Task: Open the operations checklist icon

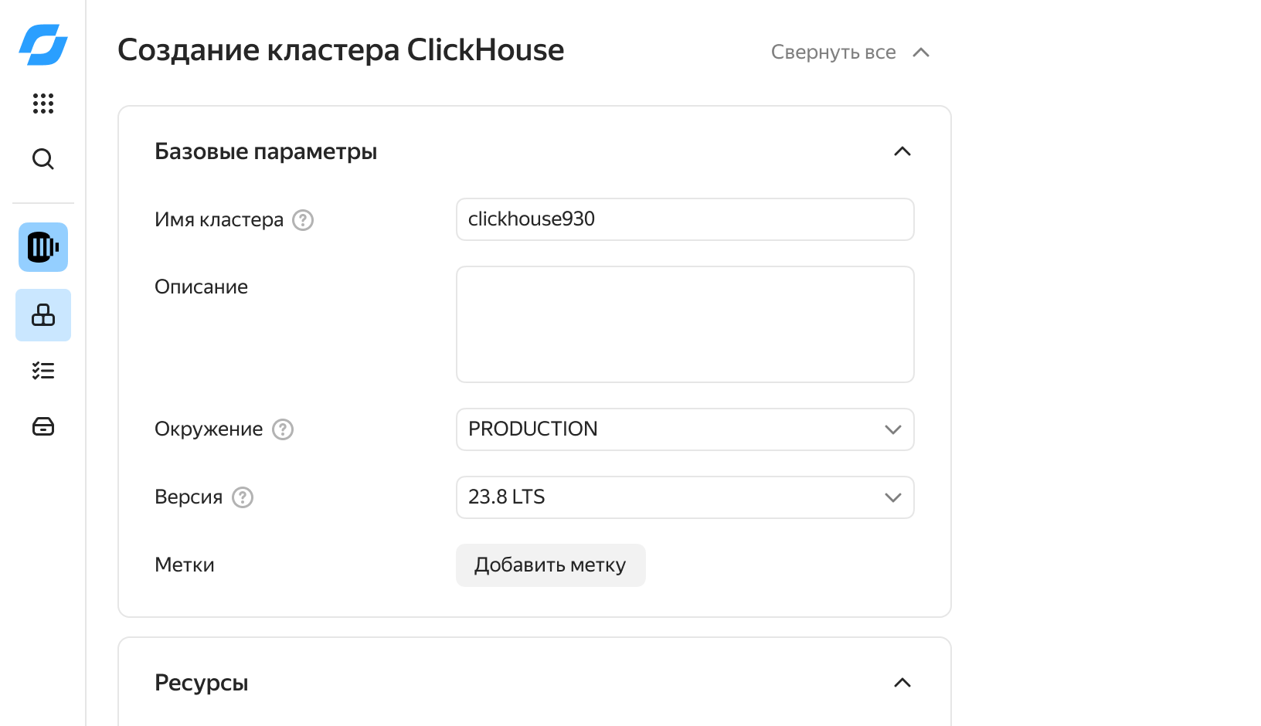Action: pos(43,371)
